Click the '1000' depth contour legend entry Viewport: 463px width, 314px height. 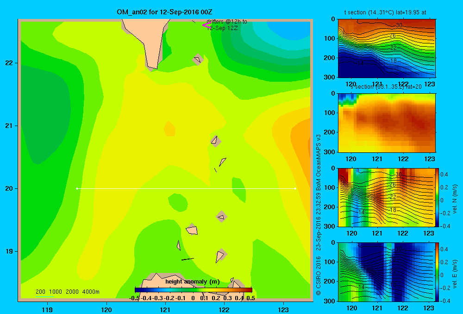click(56, 292)
